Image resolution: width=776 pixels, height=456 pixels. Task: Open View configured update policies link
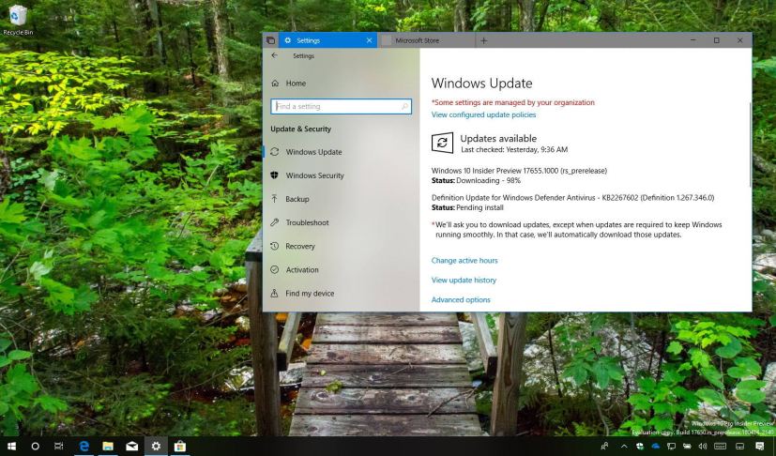click(x=483, y=114)
